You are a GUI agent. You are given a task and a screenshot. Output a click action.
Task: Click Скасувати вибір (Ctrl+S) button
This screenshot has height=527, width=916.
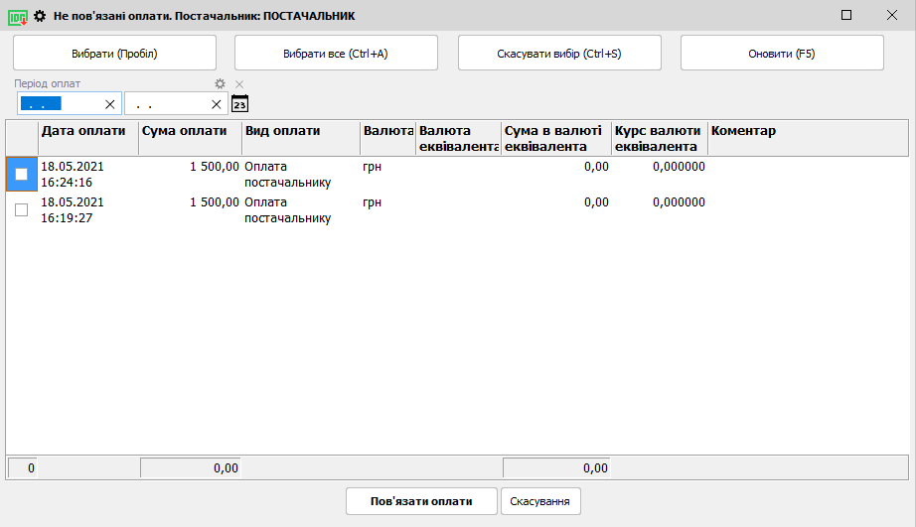(559, 54)
